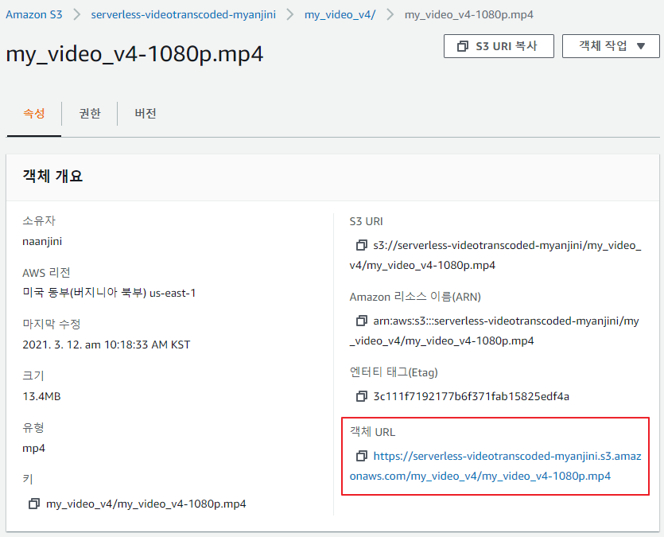Image resolution: width=664 pixels, height=537 pixels.
Task: Open my_video_v4/ folder breadcrumb
Action: (340, 15)
